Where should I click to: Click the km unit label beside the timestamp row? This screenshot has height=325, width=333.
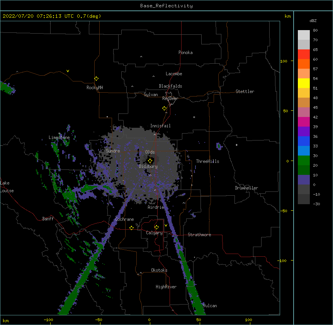pos(287,16)
